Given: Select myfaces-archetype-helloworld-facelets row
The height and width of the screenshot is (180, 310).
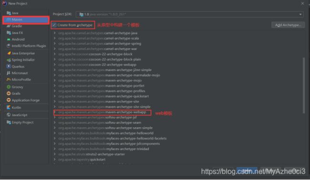Looking at the screenshot, I should coord(112,139).
